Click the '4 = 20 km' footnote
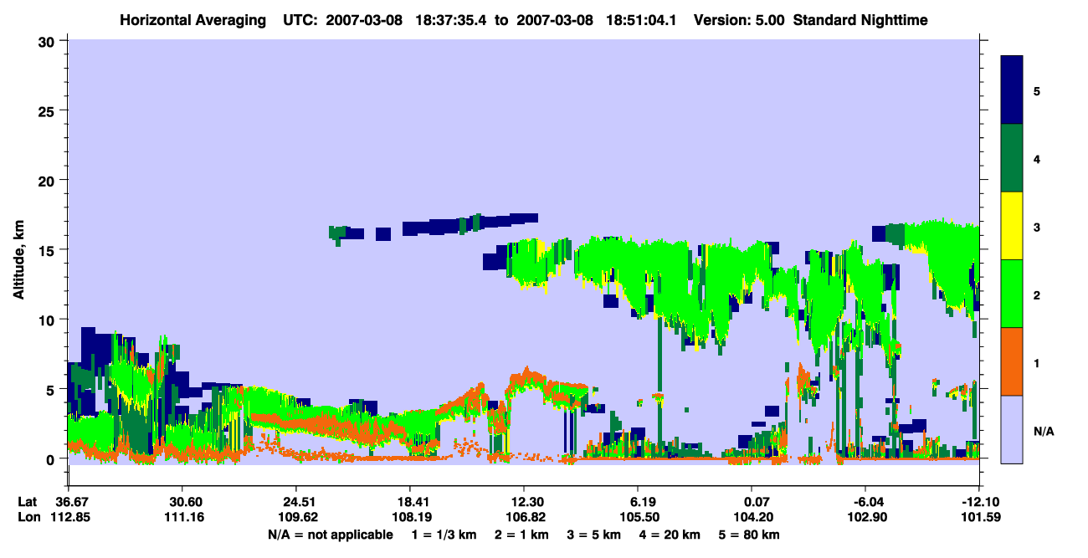 coord(671,535)
